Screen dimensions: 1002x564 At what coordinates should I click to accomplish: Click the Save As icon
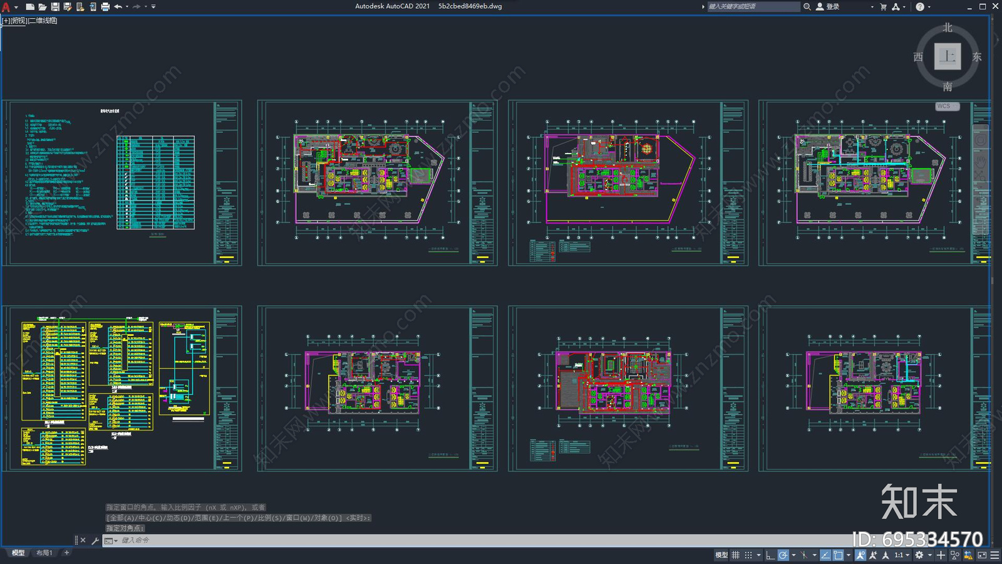tap(67, 7)
